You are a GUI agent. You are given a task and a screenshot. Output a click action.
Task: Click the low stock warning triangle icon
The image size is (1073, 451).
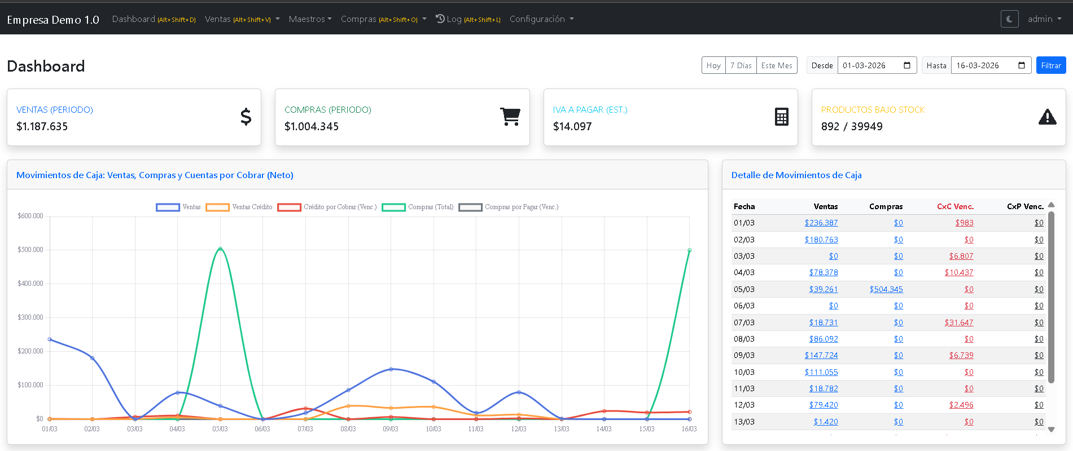[x=1048, y=117]
